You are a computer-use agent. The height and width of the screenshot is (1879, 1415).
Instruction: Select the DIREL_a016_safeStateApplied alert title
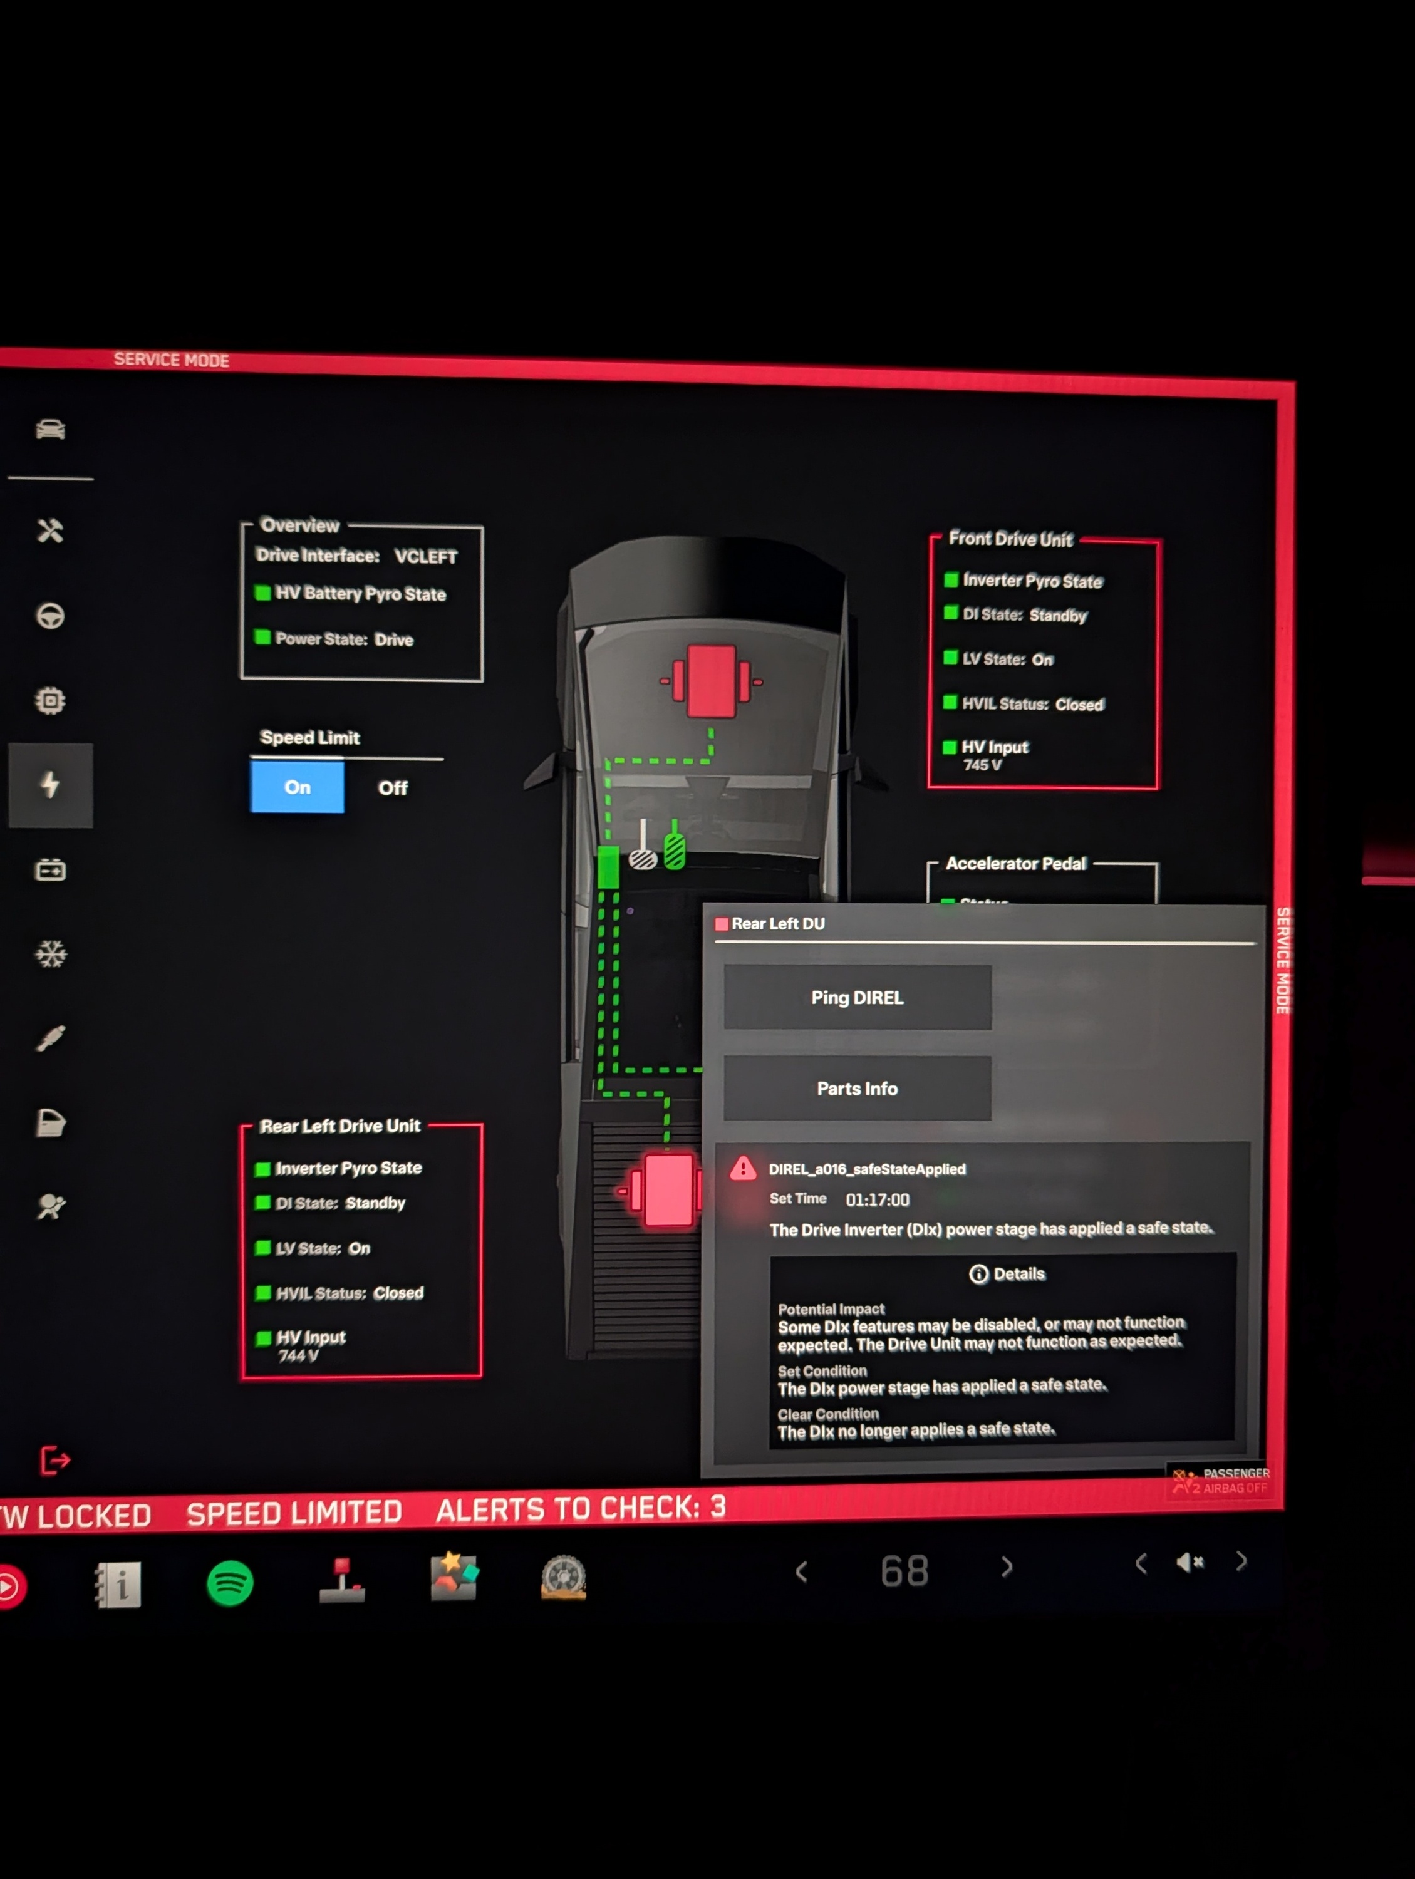pyautogui.click(x=867, y=1169)
